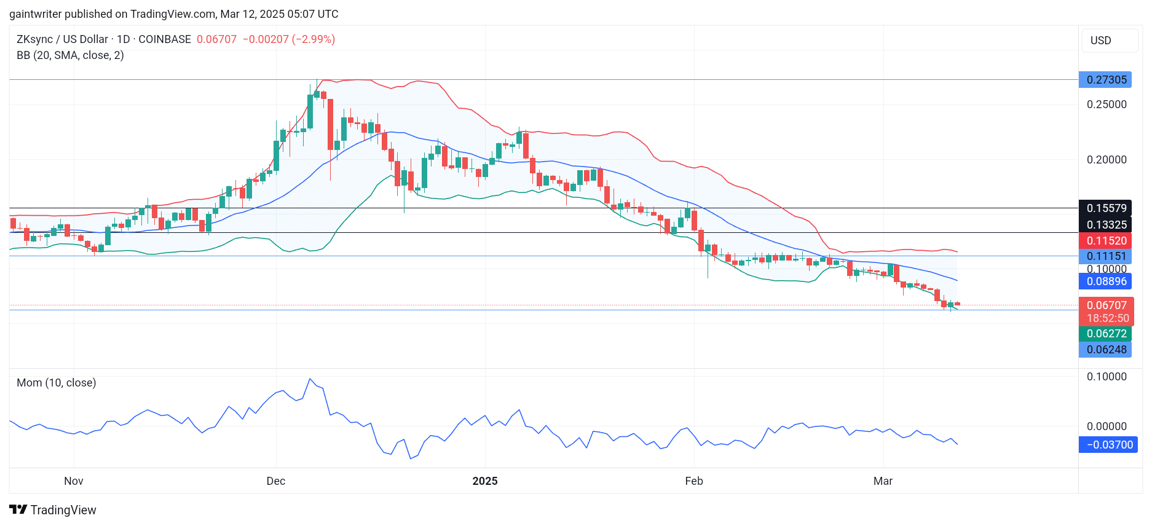Click the 0.27305 price label
1152x526 pixels.
pos(1105,80)
